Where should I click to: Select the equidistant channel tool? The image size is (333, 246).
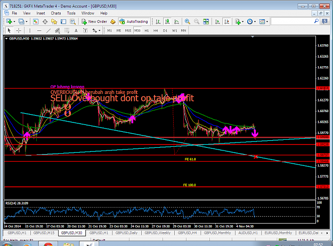coord(58,30)
